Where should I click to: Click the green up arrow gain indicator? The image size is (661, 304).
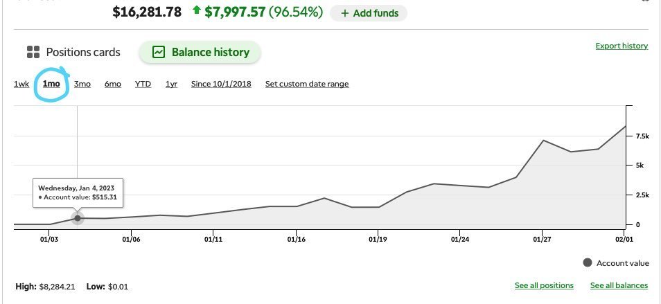[x=197, y=10]
